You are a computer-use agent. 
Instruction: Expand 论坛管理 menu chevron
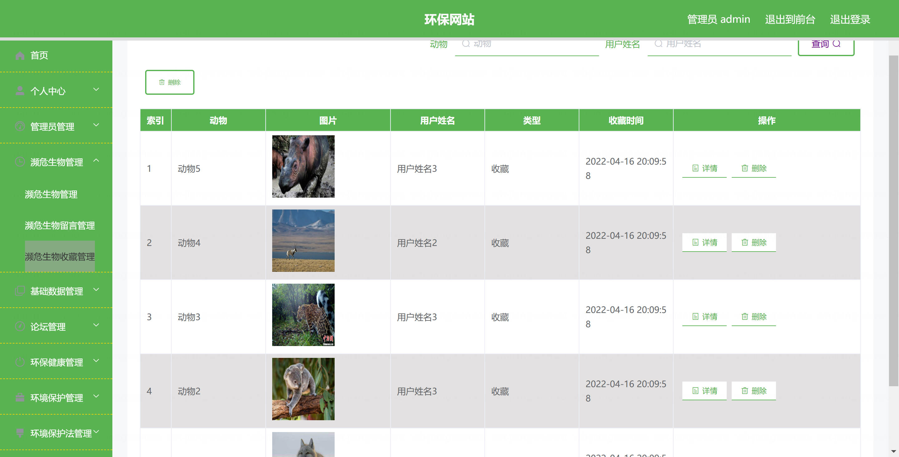pos(96,325)
